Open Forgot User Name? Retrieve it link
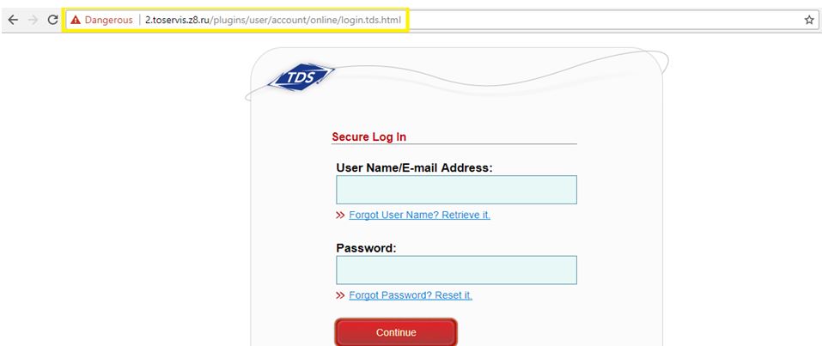The image size is (822, 346). (x=419, y=215)
